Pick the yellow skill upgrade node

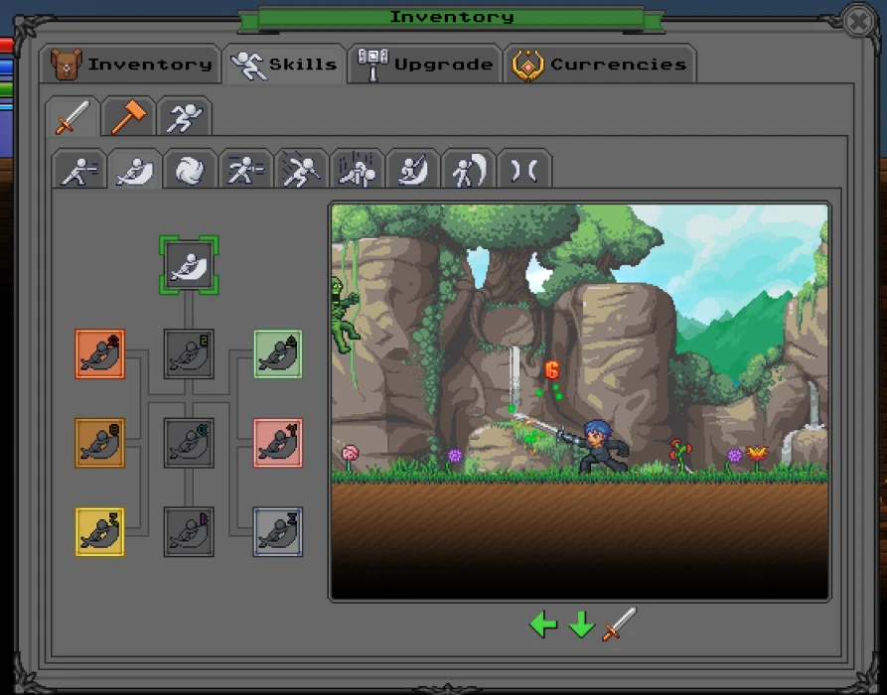tap(99, 531)
